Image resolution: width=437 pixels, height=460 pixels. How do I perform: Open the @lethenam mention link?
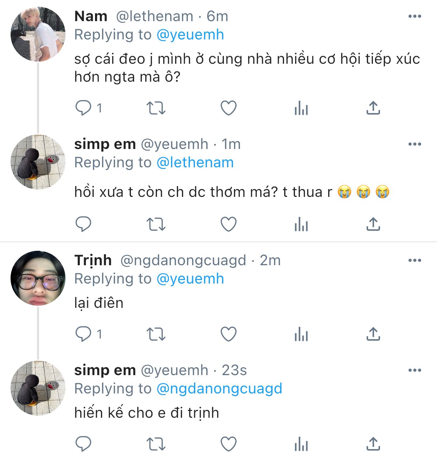pos(195,163)
